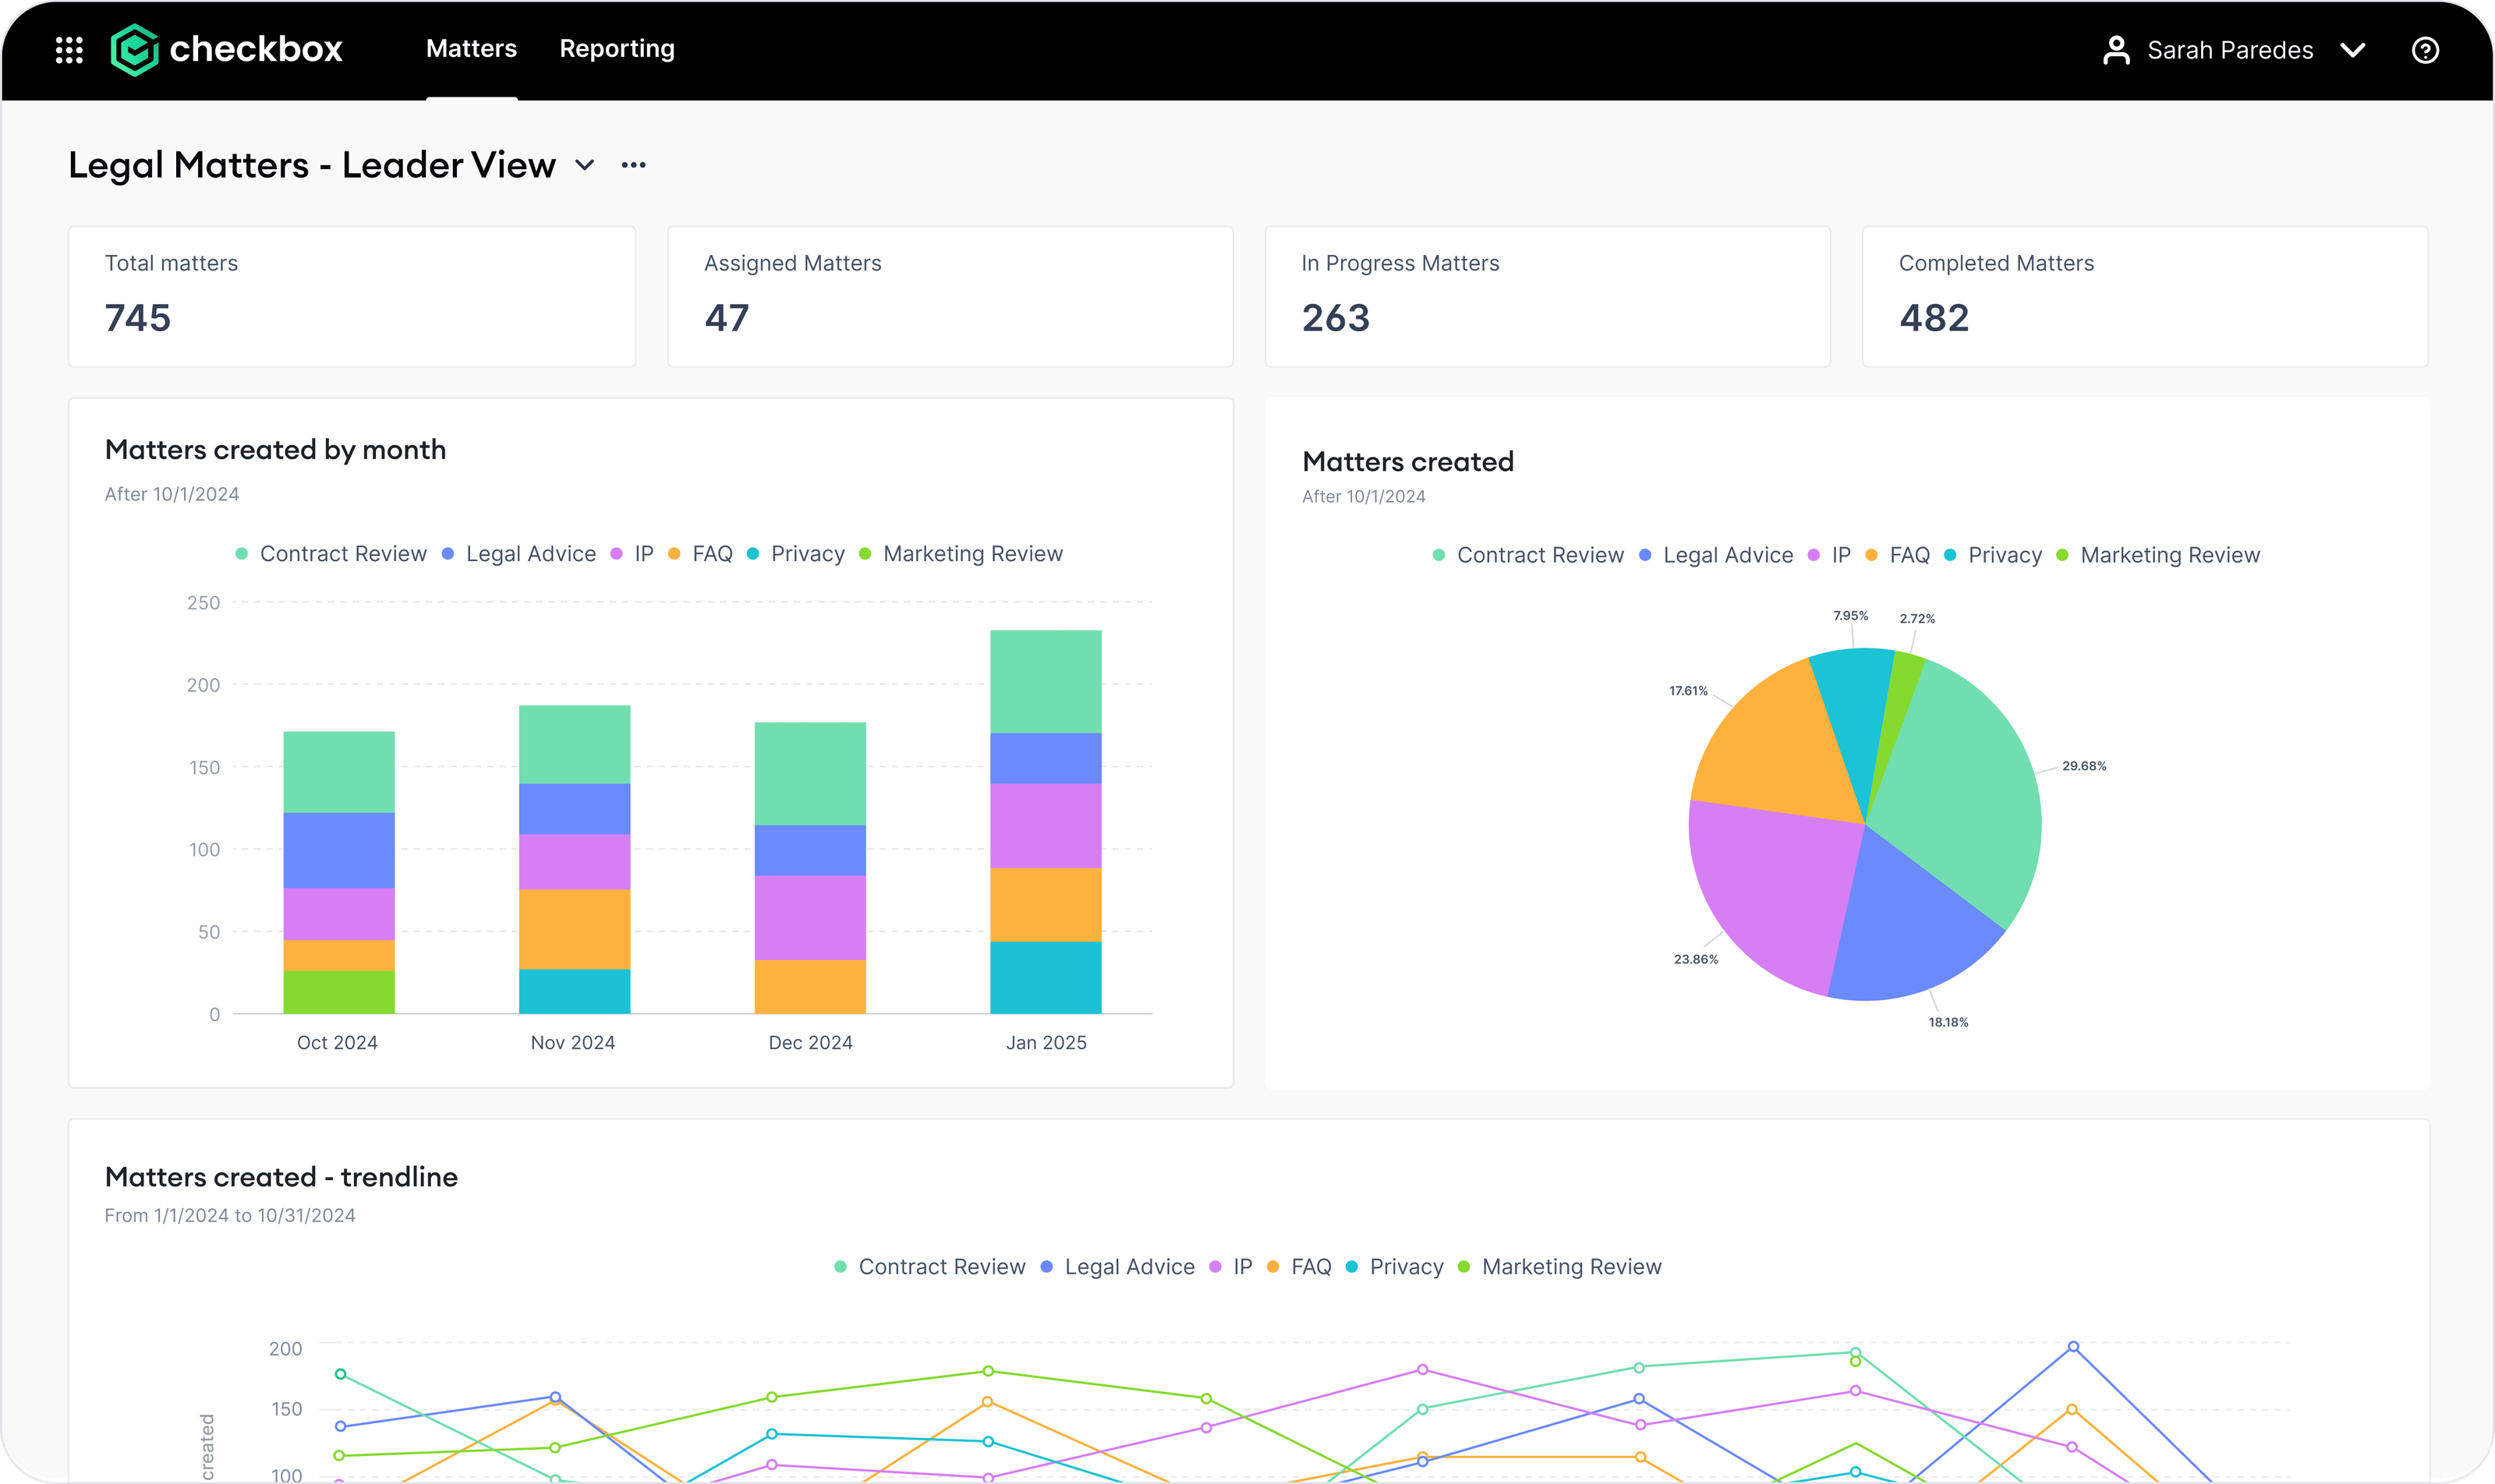Click the Checkbox logo icon
2495x1484 pixels.
pos(134,50)
